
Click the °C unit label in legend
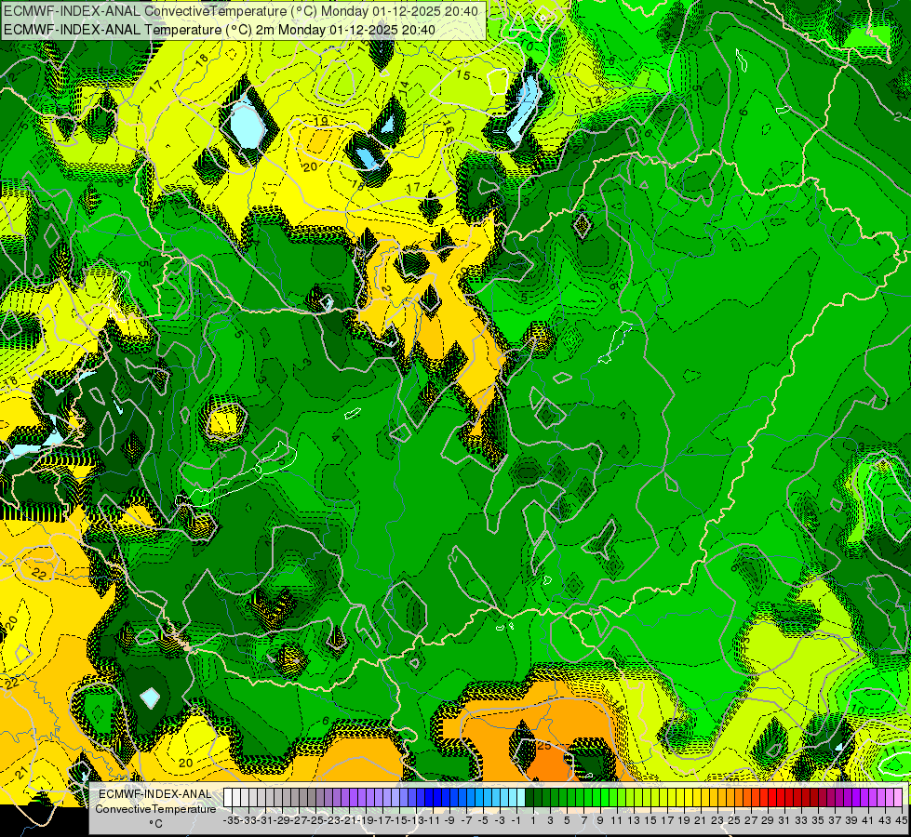155,824
